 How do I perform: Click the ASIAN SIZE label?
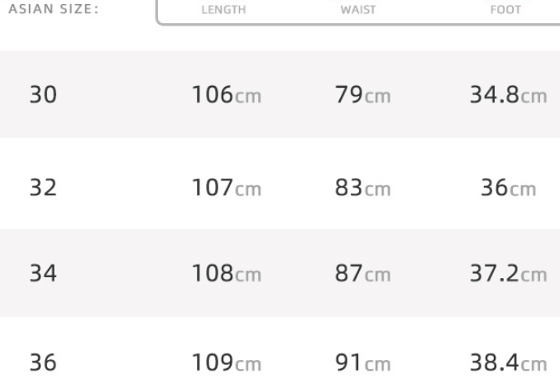tap(55, 12)
